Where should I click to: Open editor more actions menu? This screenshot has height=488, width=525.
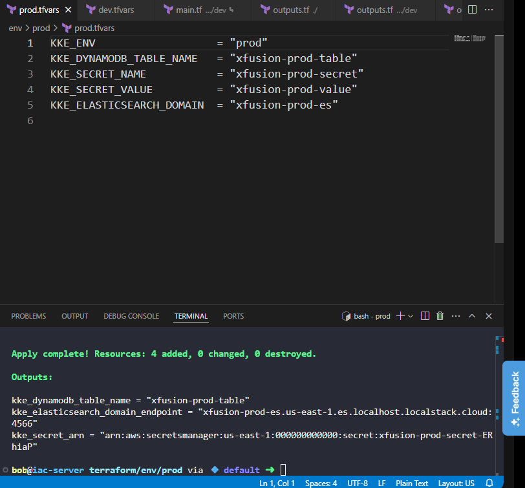[489, 10]
